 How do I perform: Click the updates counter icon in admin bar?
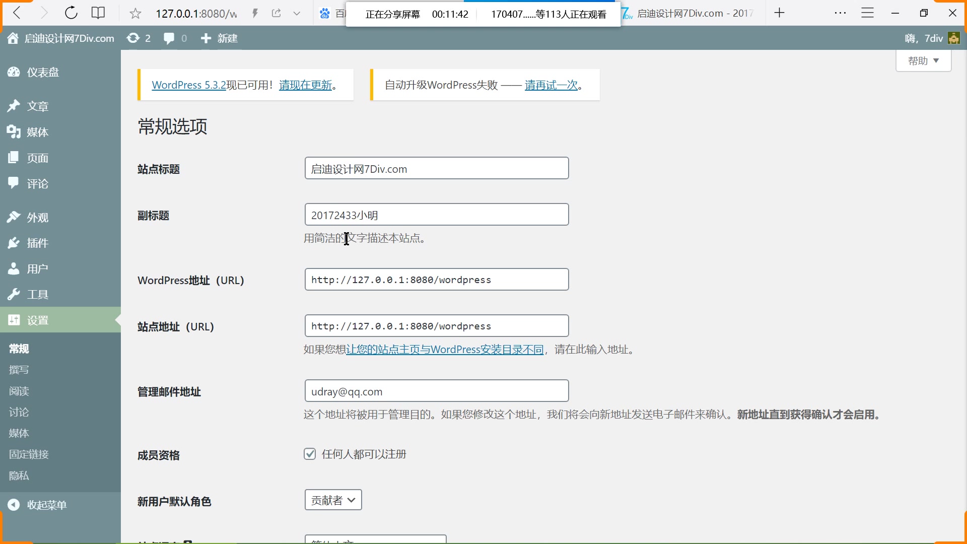(134, 38)
